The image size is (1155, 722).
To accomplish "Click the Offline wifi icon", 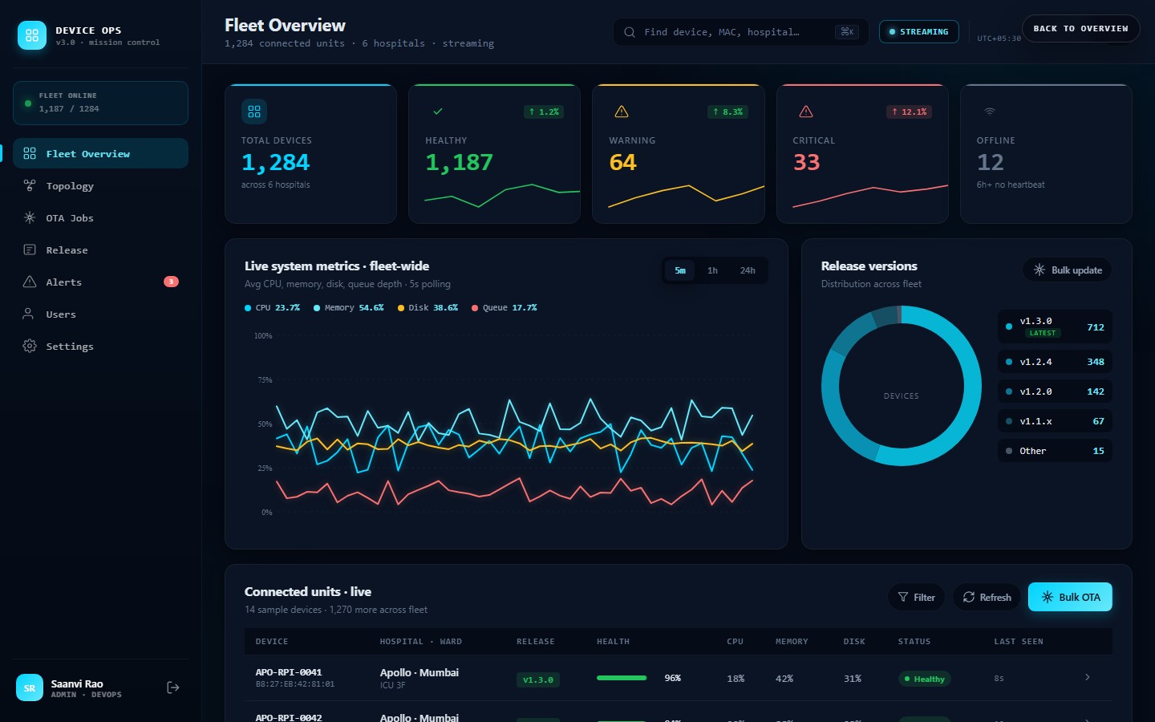I will [990, 112].
